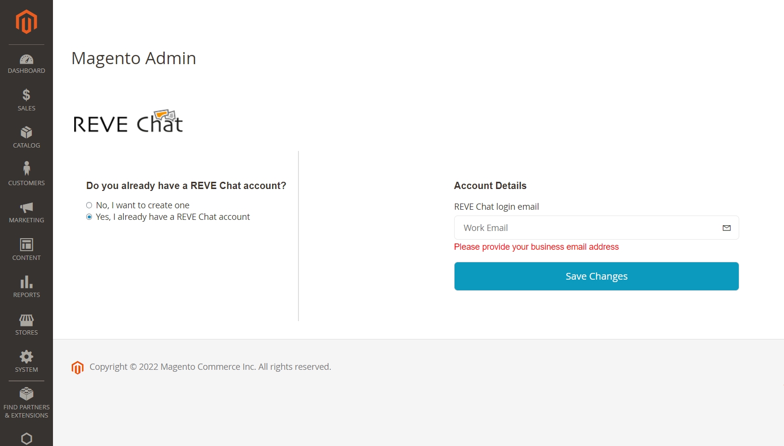Click the hexagon icon at sidebar bottom
Screen dimensions: 784x446
26,438
